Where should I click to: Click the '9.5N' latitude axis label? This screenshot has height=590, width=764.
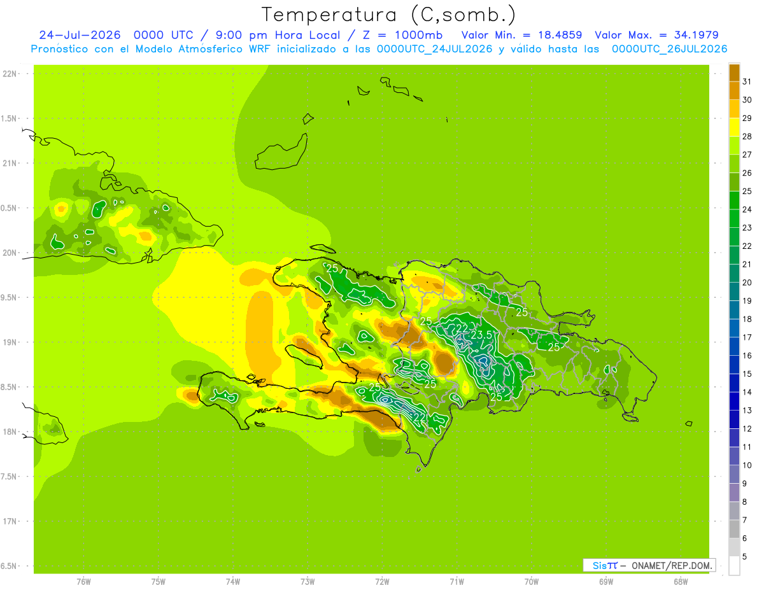pos(10,297)
